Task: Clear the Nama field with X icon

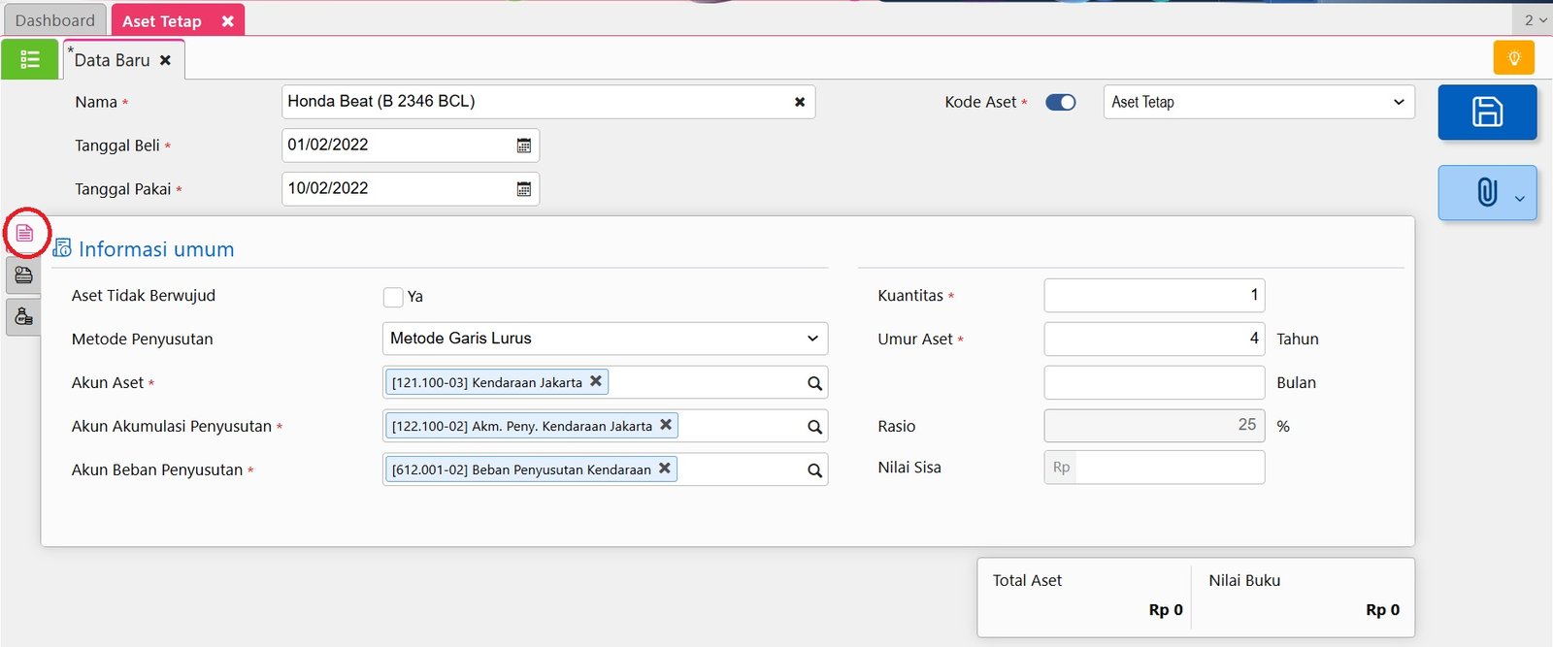Action: point(800,102)
